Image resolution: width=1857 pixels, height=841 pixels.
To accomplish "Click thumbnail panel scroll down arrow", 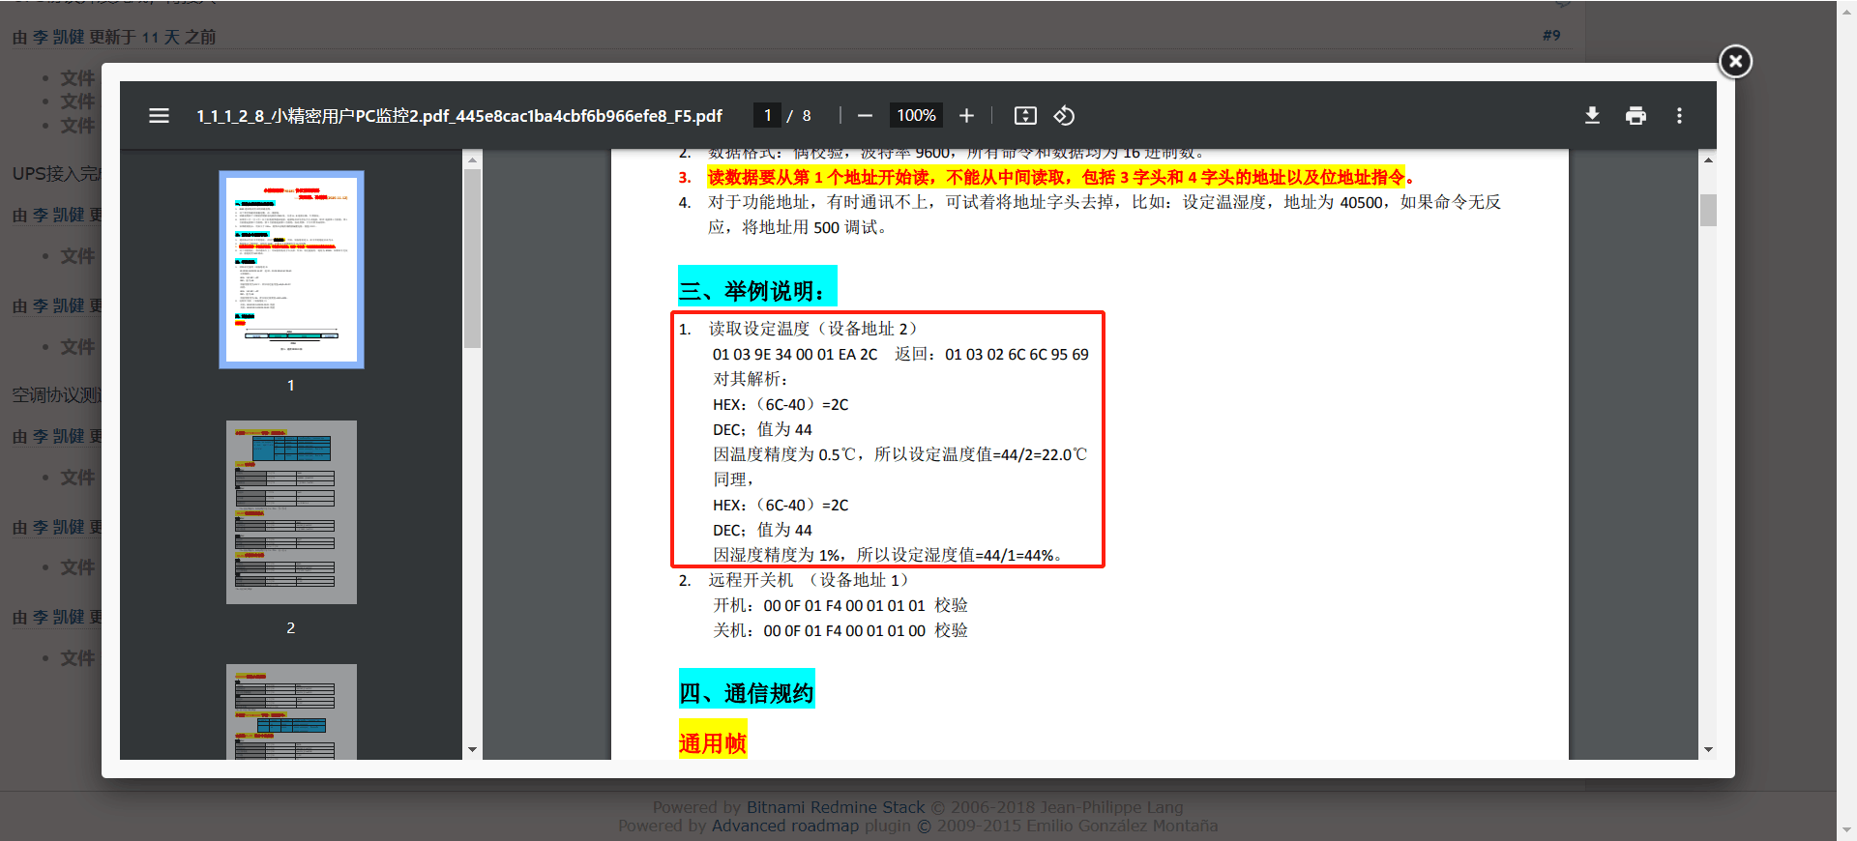I will (472, 749).
